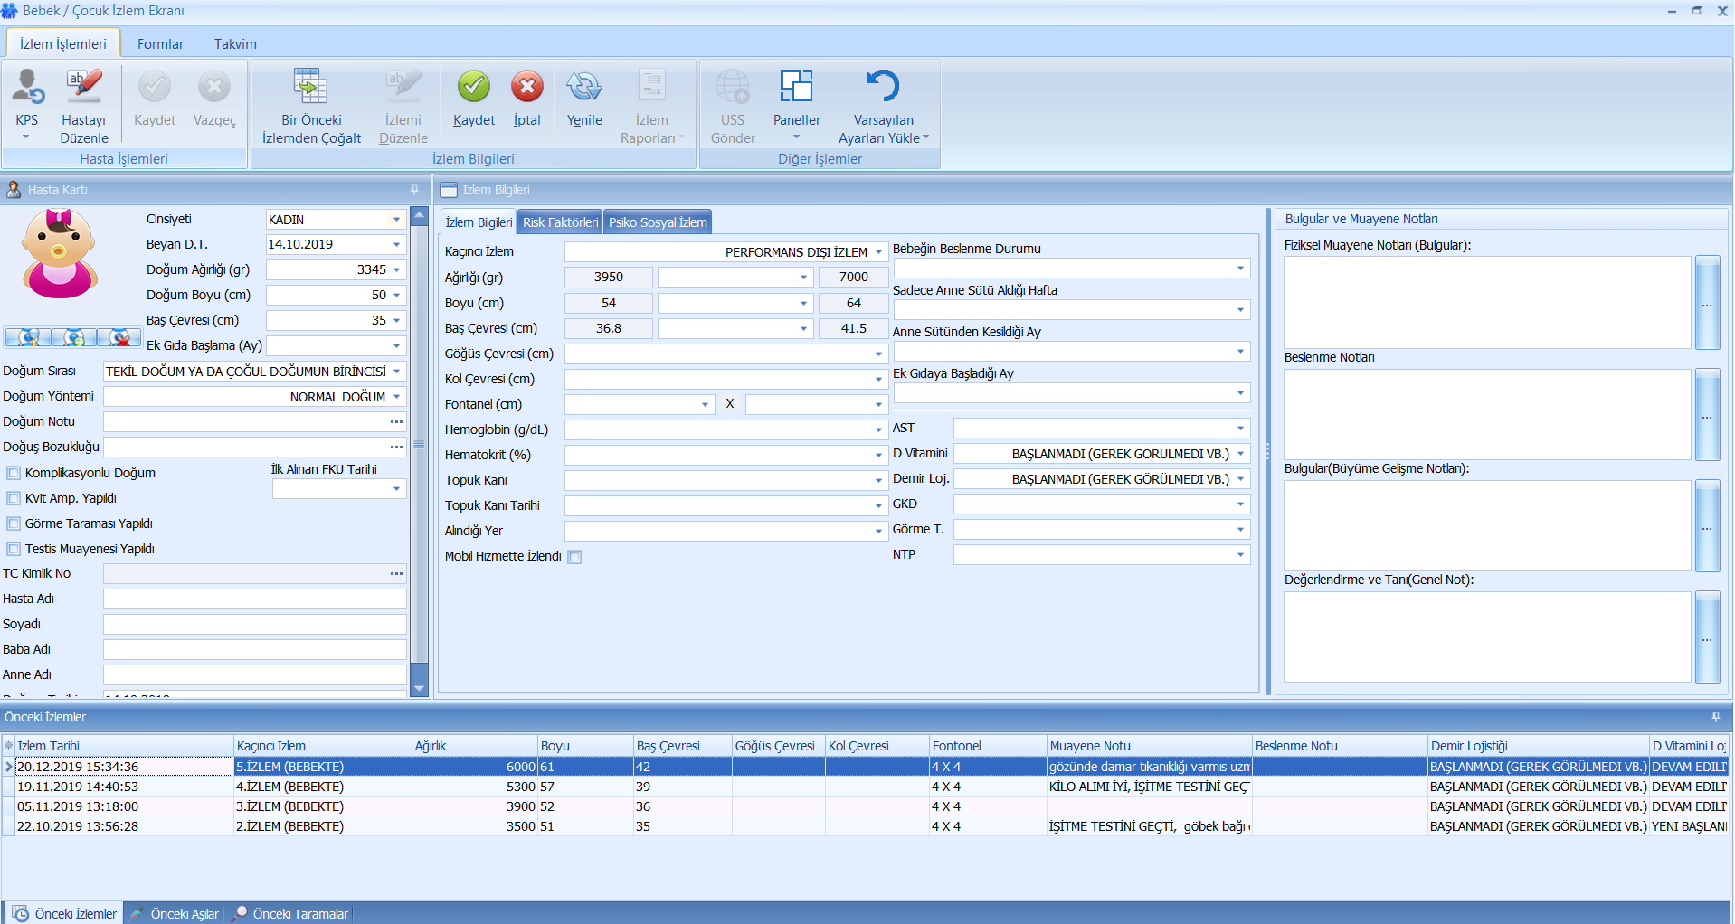The width and height of the screenshot is (1735, 924).
Task: Open the Önceki Aşılar bottom tab
Action: (184, 914)
